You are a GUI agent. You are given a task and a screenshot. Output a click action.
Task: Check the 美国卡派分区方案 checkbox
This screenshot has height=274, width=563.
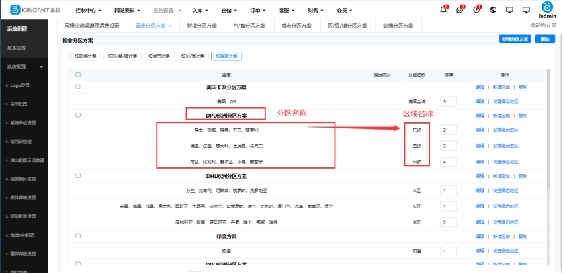click(78, 87)
